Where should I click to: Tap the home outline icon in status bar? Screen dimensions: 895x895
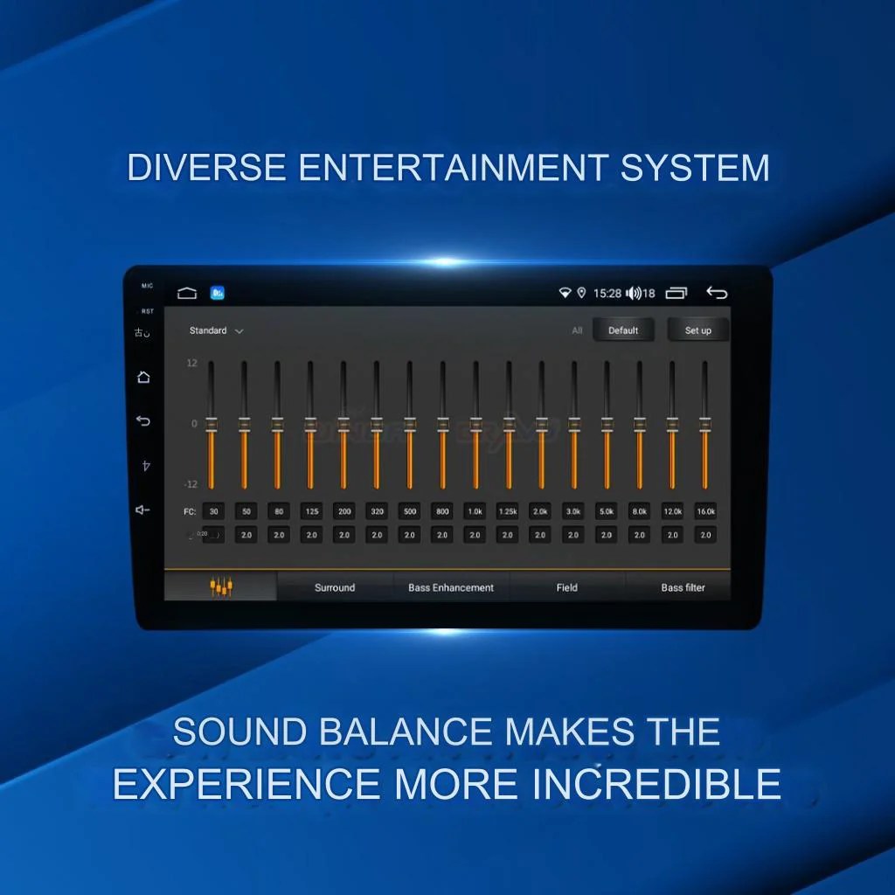tap(187, 294)
